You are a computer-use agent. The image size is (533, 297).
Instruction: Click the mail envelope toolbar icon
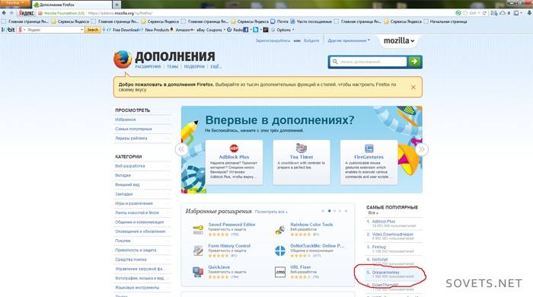[494, 13]
